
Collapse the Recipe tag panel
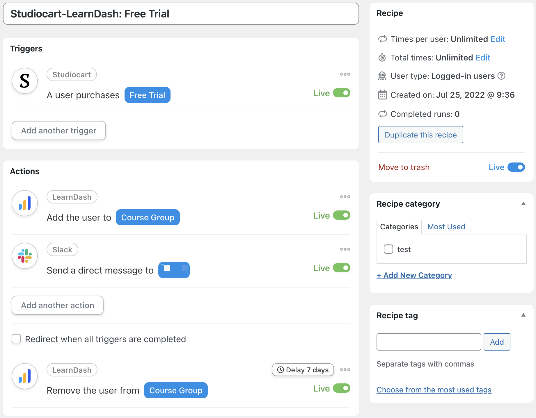[523, 315]
